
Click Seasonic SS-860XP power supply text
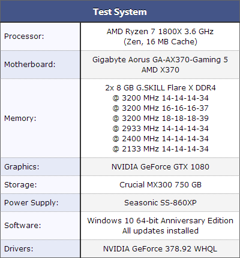pyautogui.click(x=160, y=202)
